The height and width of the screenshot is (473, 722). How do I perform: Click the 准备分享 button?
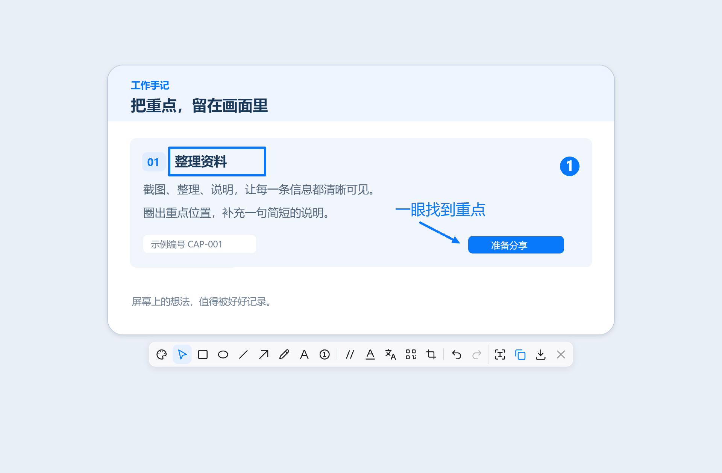(516, 245)
